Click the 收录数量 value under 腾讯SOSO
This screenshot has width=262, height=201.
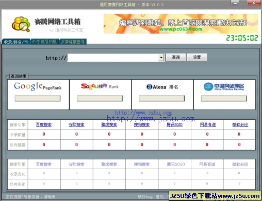point(174,134)
